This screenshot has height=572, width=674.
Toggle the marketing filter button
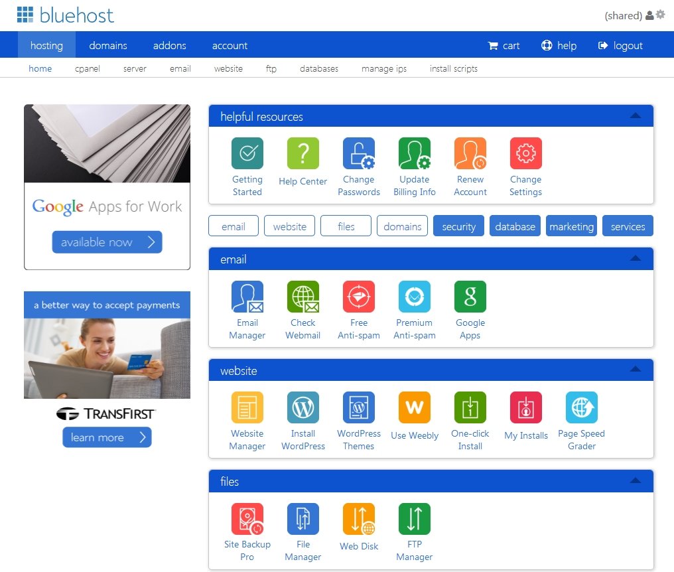coord(571,226)
